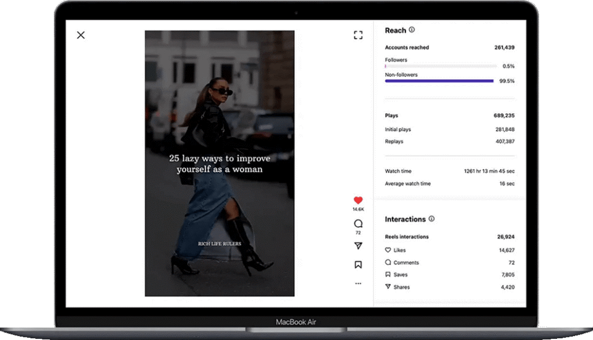The height and width of the screenshot is (340, 593).
Task: Save reel with bookmark icon
Action: (358, 265)
